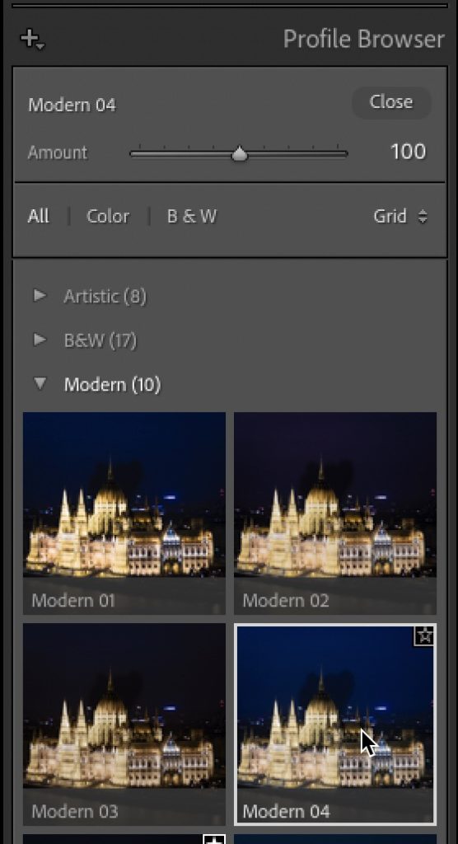
Task: Select the Modern 01 profile thumbnail
Action: pyautogui.click(x=124, y=513)
